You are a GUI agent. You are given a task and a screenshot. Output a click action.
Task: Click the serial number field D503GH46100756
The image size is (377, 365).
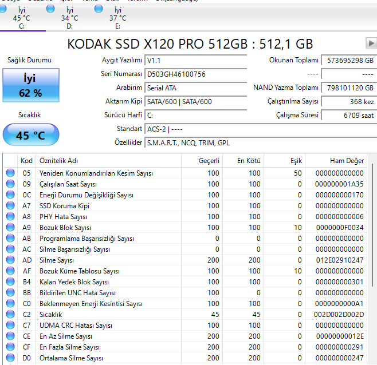pyautogui.click(x=196, y=74)
